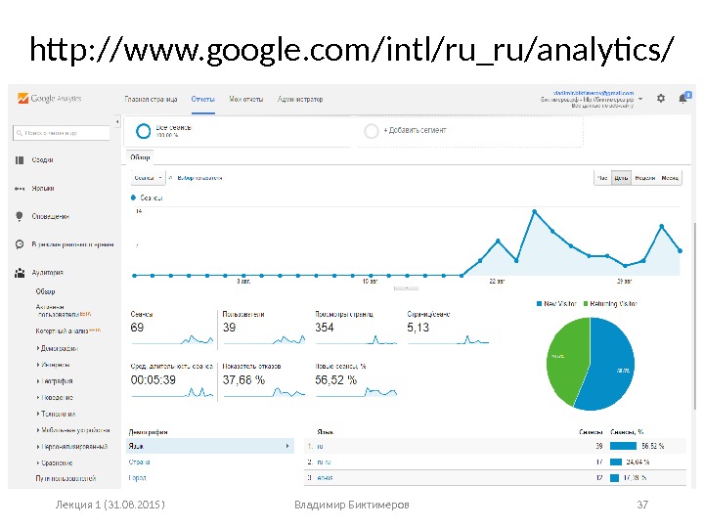Select the День granularity button
Image resolution: width=704 pixels, height=528 pixels.
(621, 178)
